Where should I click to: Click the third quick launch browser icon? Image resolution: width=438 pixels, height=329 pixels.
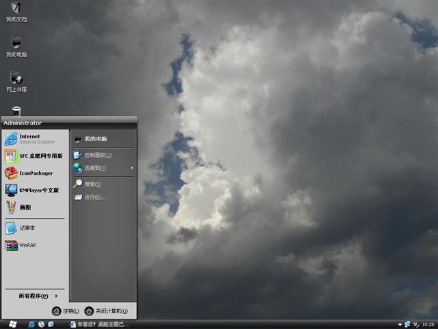click(x=51, y=324)
